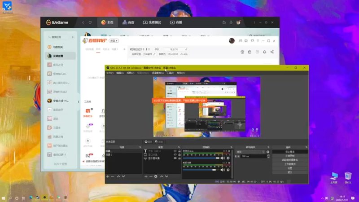Open the gift box icon in 直播伴侣 toolbar
The image size is (359, 202).
coord(242,52)
